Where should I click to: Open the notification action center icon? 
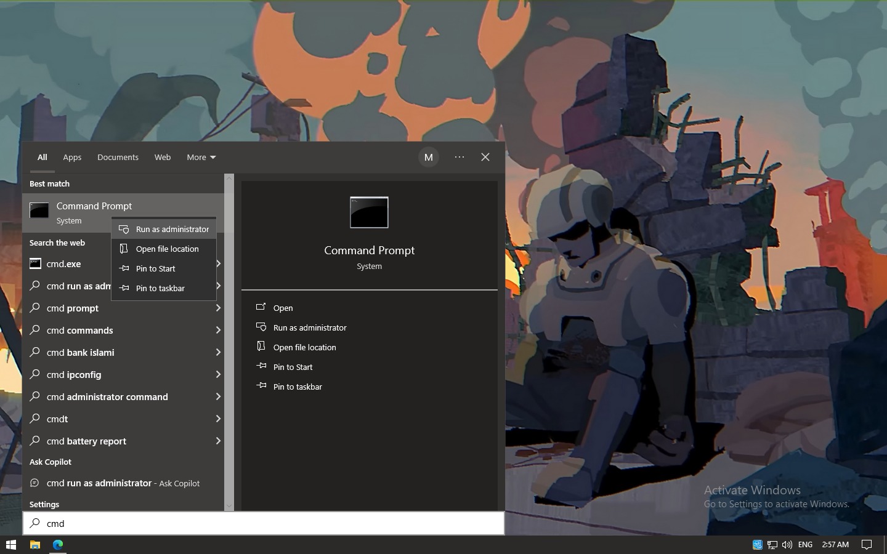[866, 545]
